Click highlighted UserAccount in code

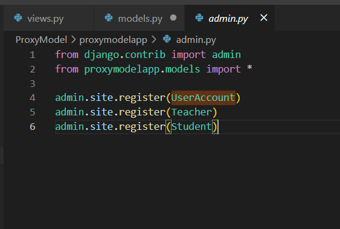coord(203,98)
